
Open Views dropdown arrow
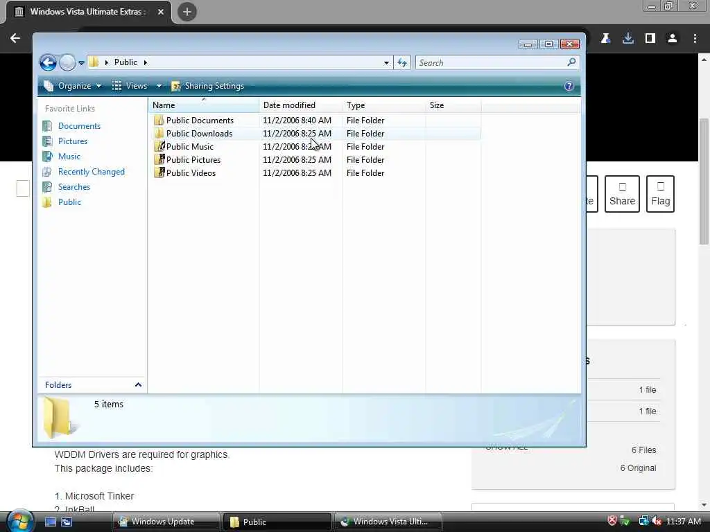pos(159,86)
